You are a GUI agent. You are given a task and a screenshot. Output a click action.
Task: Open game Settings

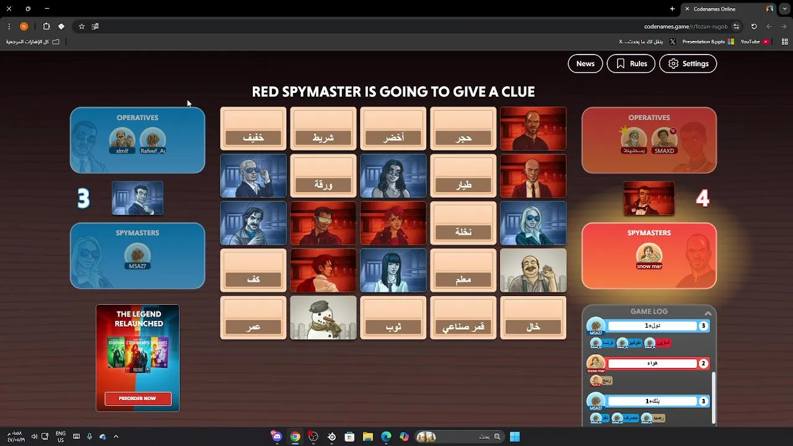(x=688, y=64)
